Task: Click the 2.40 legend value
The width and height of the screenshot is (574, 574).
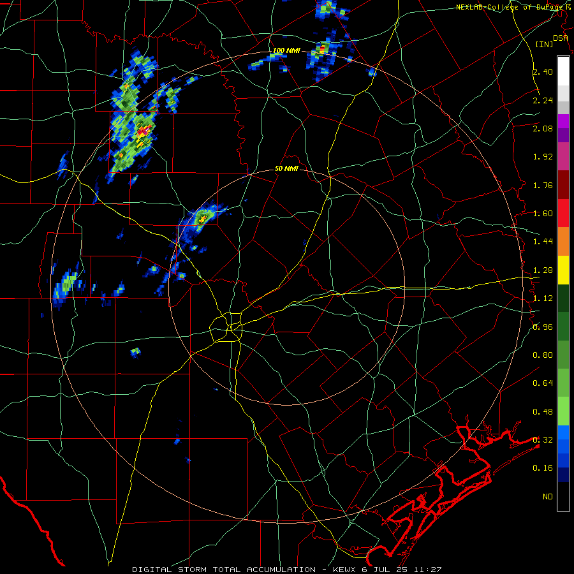Action: [543, 71]
